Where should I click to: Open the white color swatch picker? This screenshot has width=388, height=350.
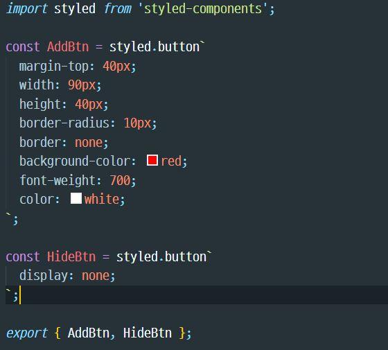click(x=76, y=198)
